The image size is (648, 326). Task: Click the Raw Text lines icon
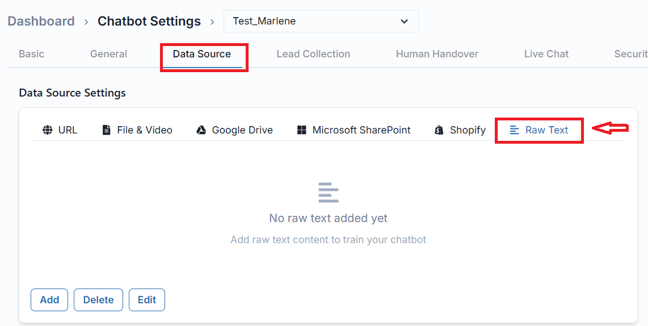[x=515, y=130]
